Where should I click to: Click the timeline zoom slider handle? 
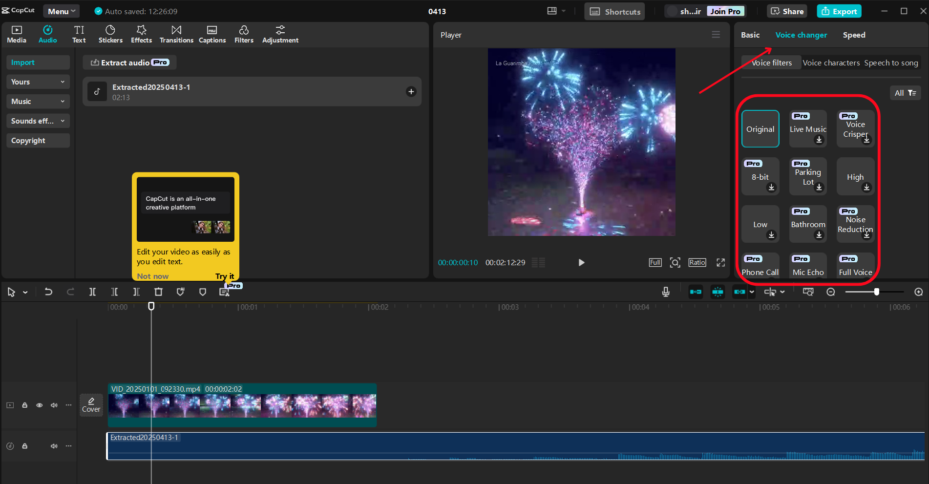877,292
